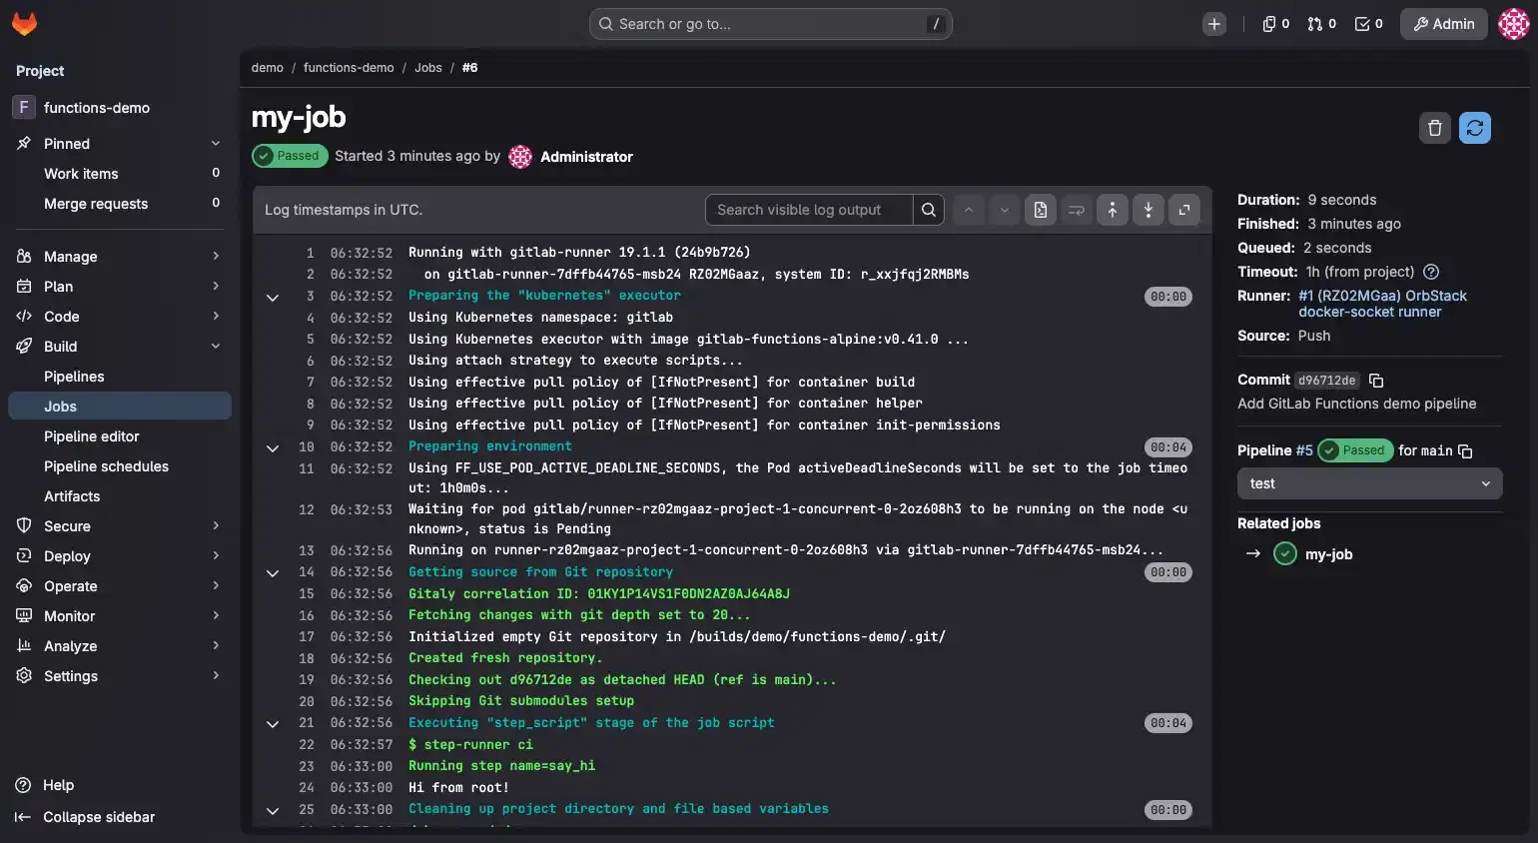The width and height of the screenshot is (1538, 843).
Task: Jump to bottom of the job log
Action: (x=1149, y=210)
